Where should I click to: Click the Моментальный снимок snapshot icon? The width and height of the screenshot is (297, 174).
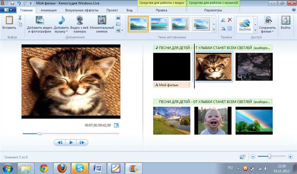(102, 20)
